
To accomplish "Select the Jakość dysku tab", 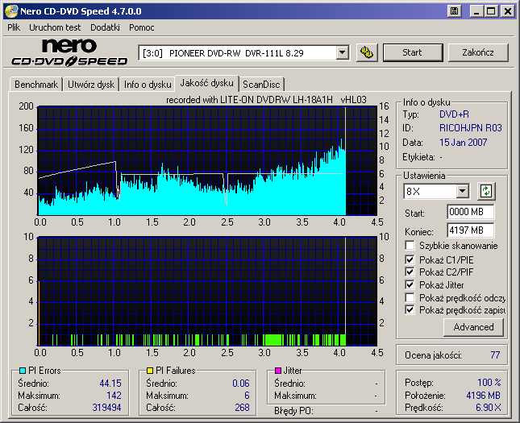I will point(206,83).
